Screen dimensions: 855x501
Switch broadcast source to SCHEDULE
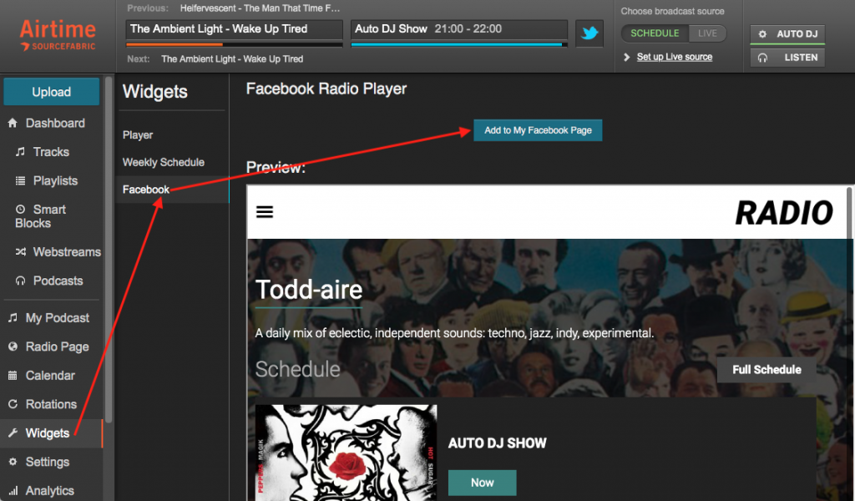pyautogui.click(x=655, y=33)
